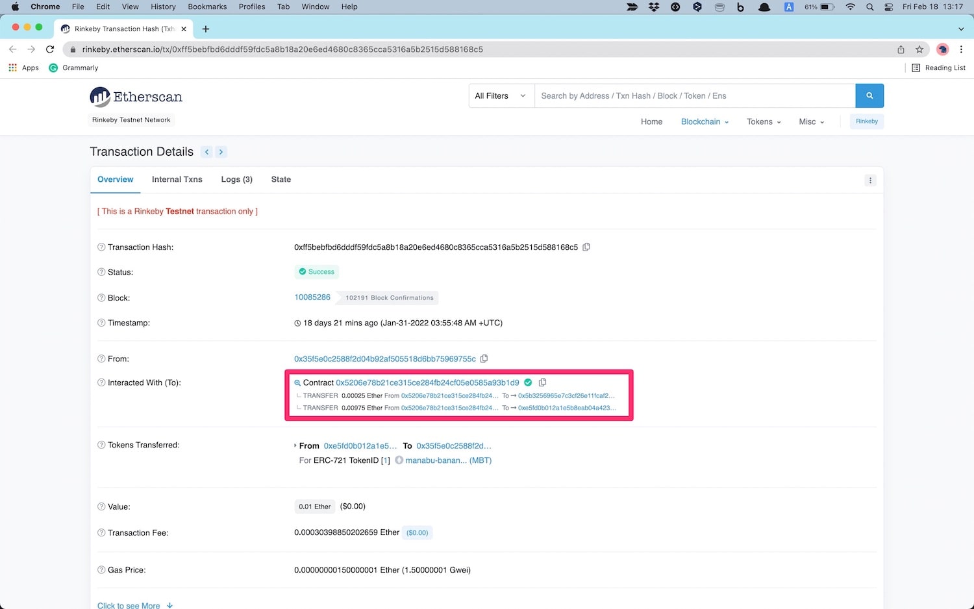Expand the Misc nav dropdown

pyautogui.click(x=812, y=122)
